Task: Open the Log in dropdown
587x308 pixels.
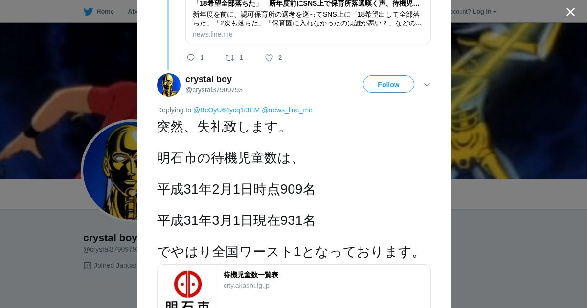Action: click(x=484, y=11)
